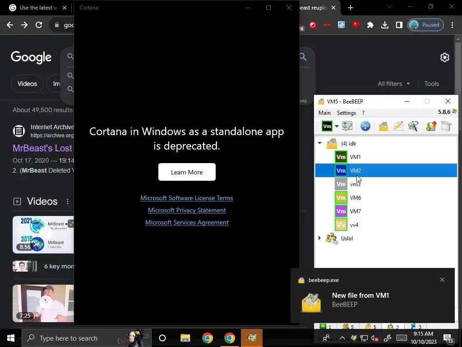
Task: Open Microsoft Software License Terms link
Action: [186, 198]
